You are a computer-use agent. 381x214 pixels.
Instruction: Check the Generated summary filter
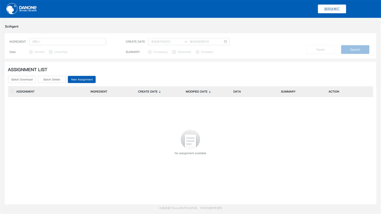[174, 52]
